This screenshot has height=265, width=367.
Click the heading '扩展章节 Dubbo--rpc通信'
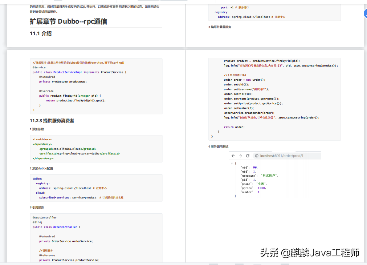pos(68,21)
